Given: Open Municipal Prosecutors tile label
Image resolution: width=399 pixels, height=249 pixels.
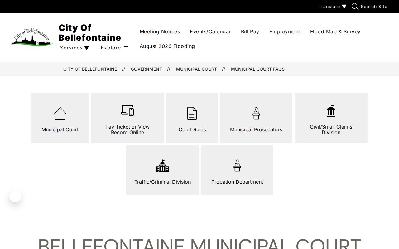Looking at the screenshot, I should (256, 129).
